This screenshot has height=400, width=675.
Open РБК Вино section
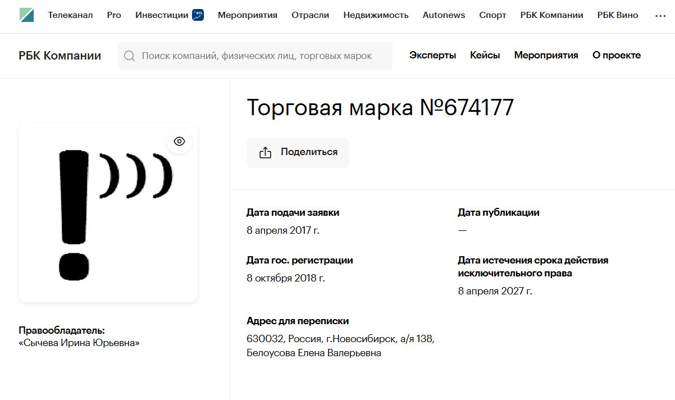[x=618, y=15]
